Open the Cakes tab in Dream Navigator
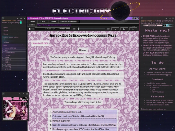The width and height of the screenshot is (175, 131). click(x=43, y=22)
